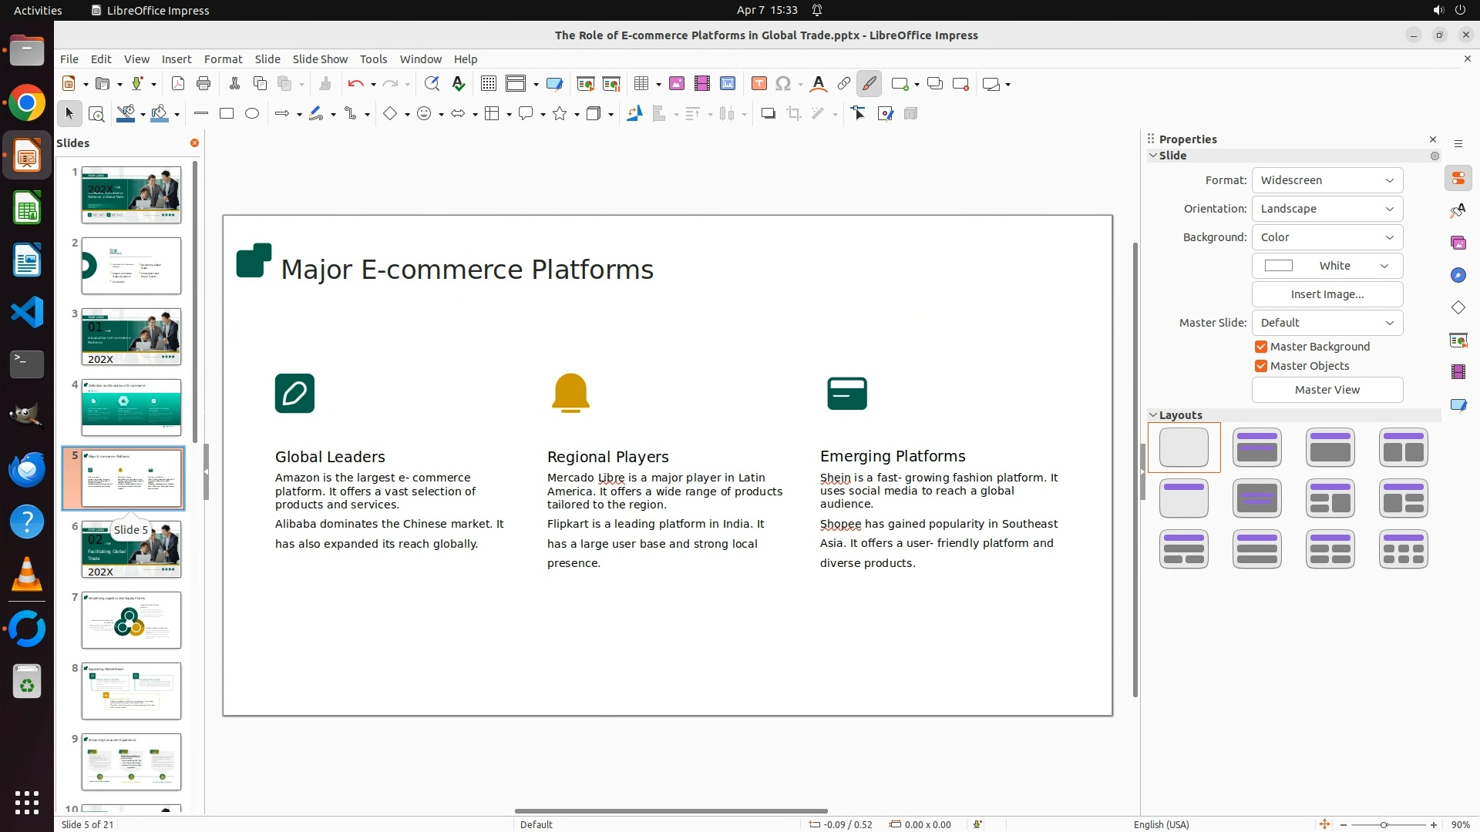Click the Print icon in toolbar
The height and width of the screenshot is (832, 1480).
[203, 84]
